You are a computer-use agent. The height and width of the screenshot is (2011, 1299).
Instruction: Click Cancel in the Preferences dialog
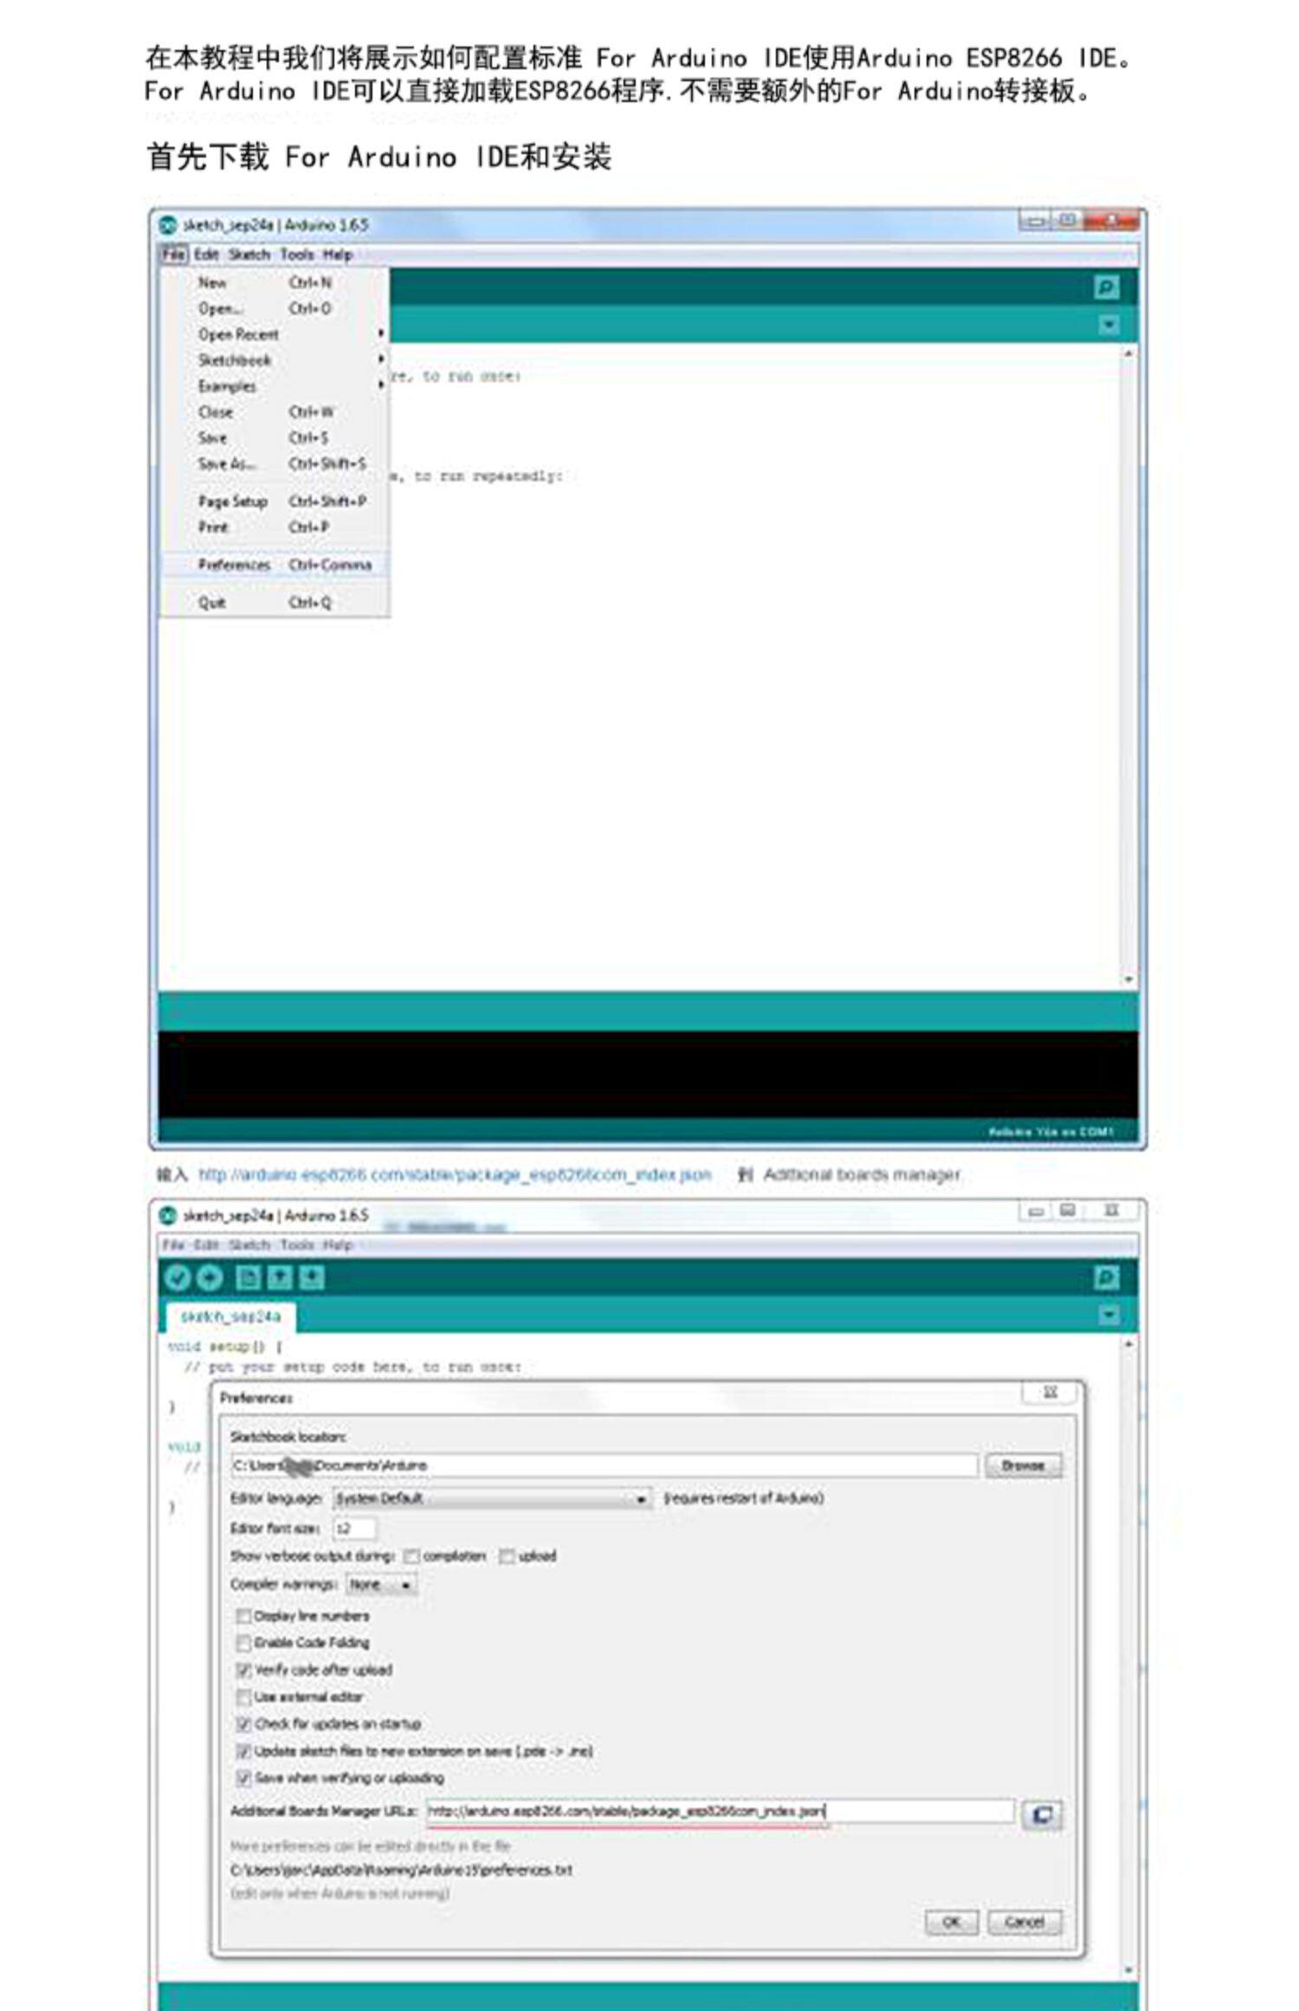click(1024, 1922)
